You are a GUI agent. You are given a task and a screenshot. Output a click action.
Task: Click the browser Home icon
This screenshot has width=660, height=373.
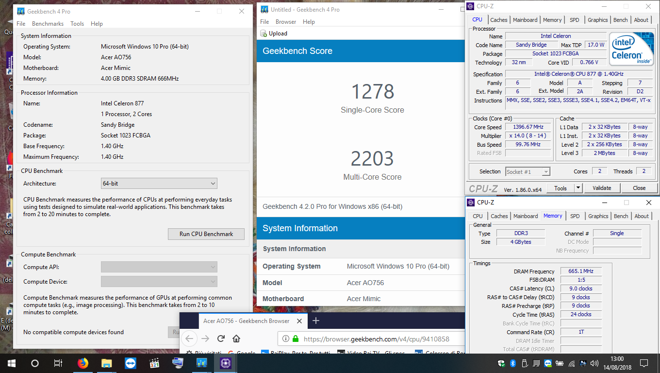(236, 339)
